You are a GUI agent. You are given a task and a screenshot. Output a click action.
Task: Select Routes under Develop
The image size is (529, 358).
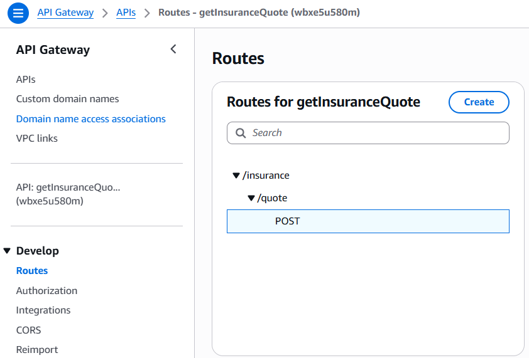[x=32, y=271]
